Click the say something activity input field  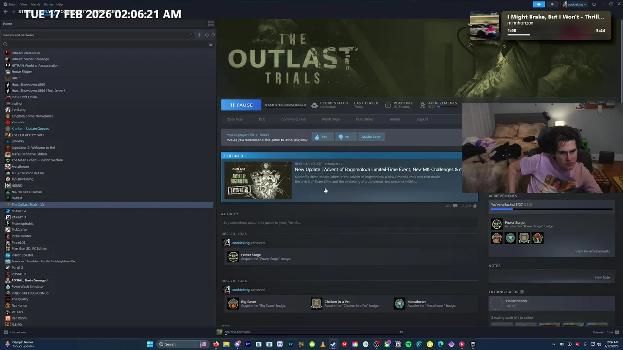point(349,222)
